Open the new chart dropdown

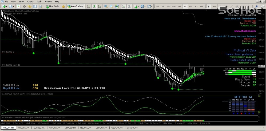(4, 6)
